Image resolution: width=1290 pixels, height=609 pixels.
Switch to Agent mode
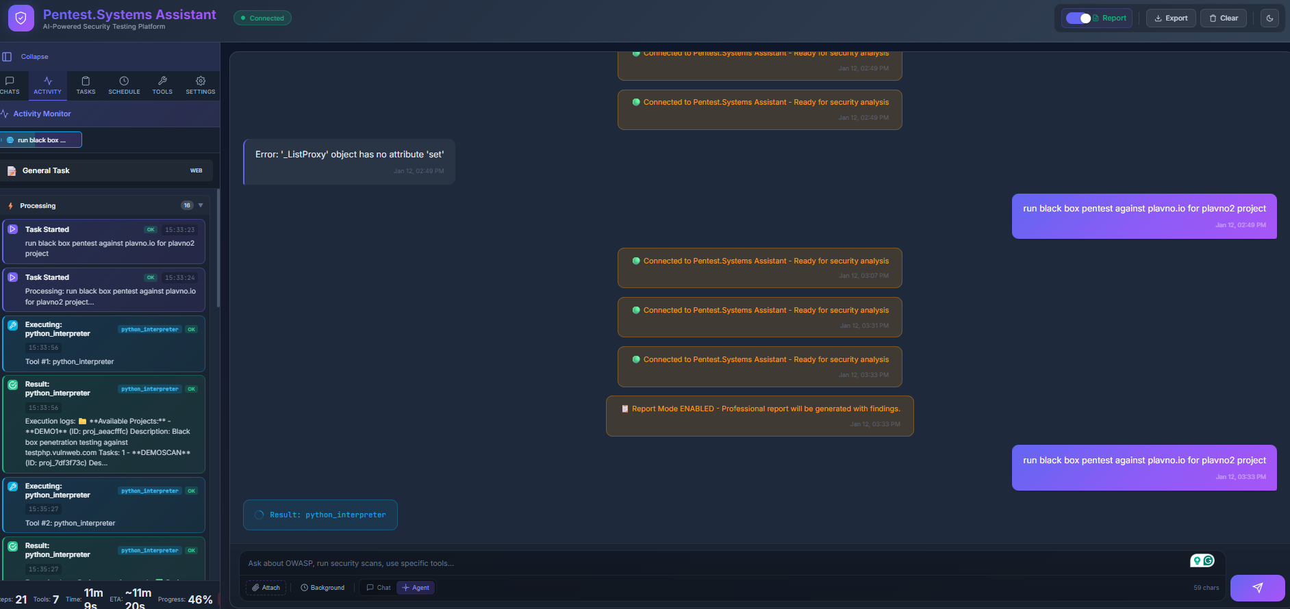(x=416, y=588)
